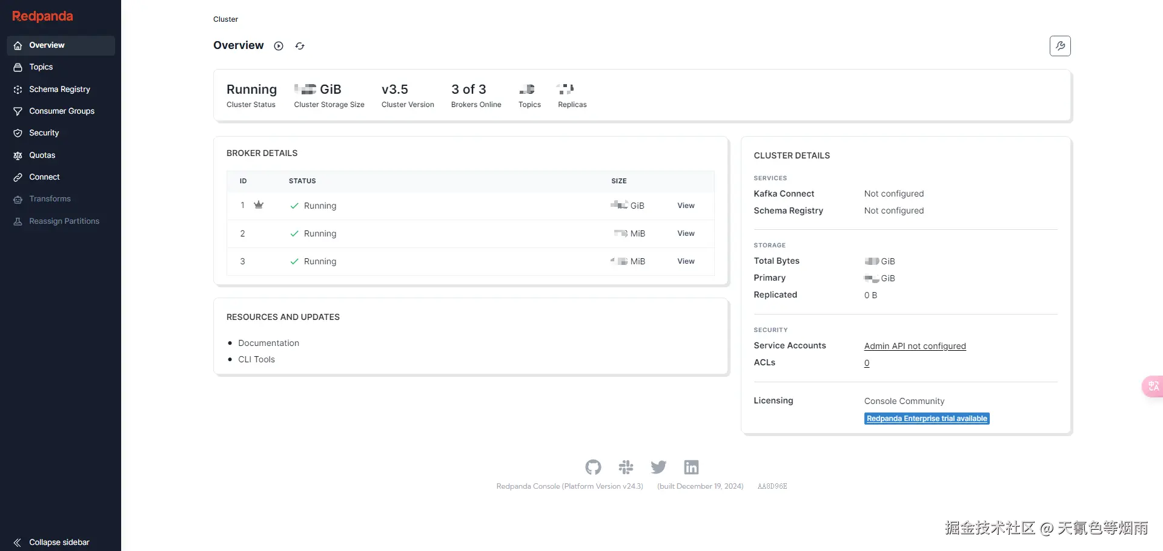Click the 'v3.5' cluster version value
This screenshot has width=1163, height=551.
pyautogui.click(x=395, y=90)
